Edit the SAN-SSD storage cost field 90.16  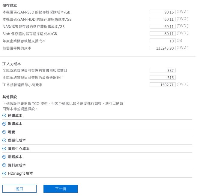pyautogui.click(x=163, y=12)
